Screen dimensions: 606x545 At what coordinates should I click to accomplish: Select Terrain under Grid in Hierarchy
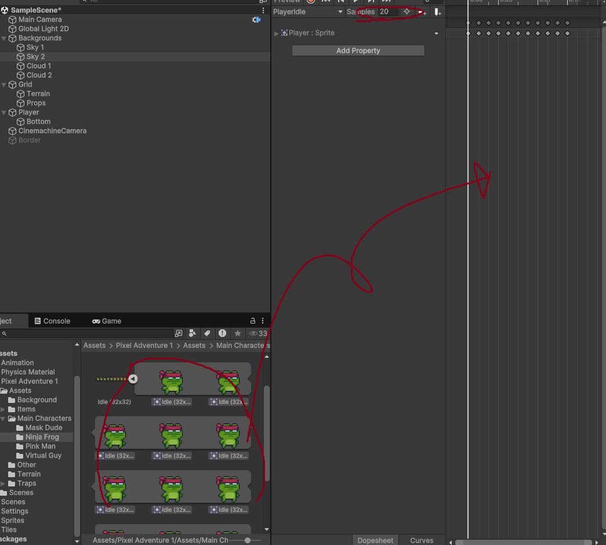tap(38, 94)
